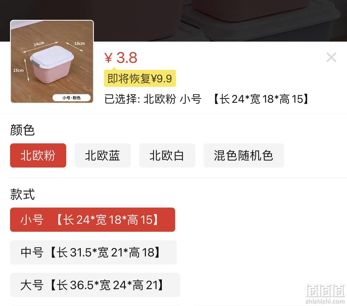Tap the 24cm dimension label on thumbnail
Image resolution: width=347 pixels, height=306 pixels.
coord(39,44)
